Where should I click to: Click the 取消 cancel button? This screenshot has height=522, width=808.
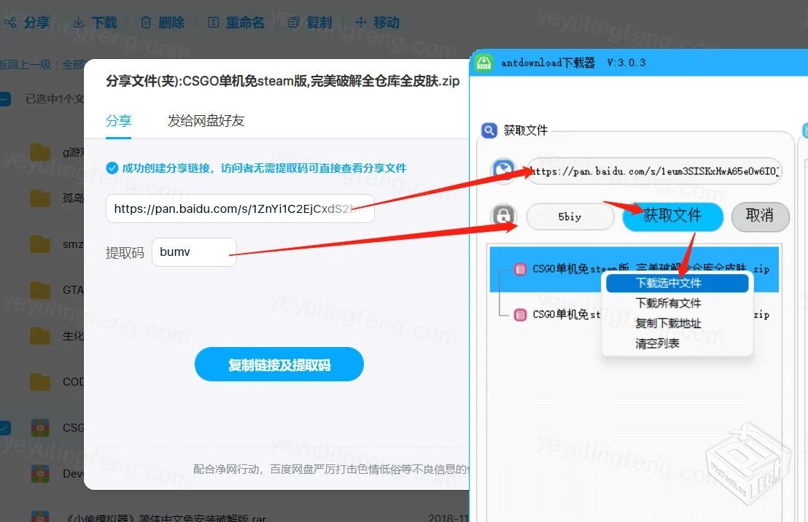pos(760,217)
